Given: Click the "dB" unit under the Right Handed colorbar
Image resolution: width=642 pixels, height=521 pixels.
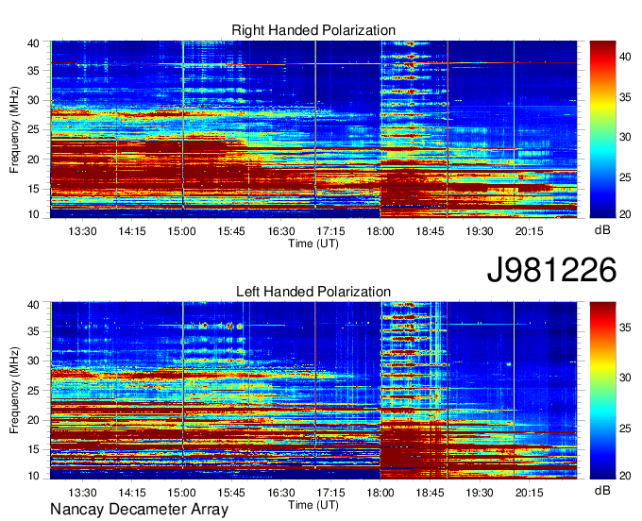Looking at the screenshot, I should coord(602,230).
